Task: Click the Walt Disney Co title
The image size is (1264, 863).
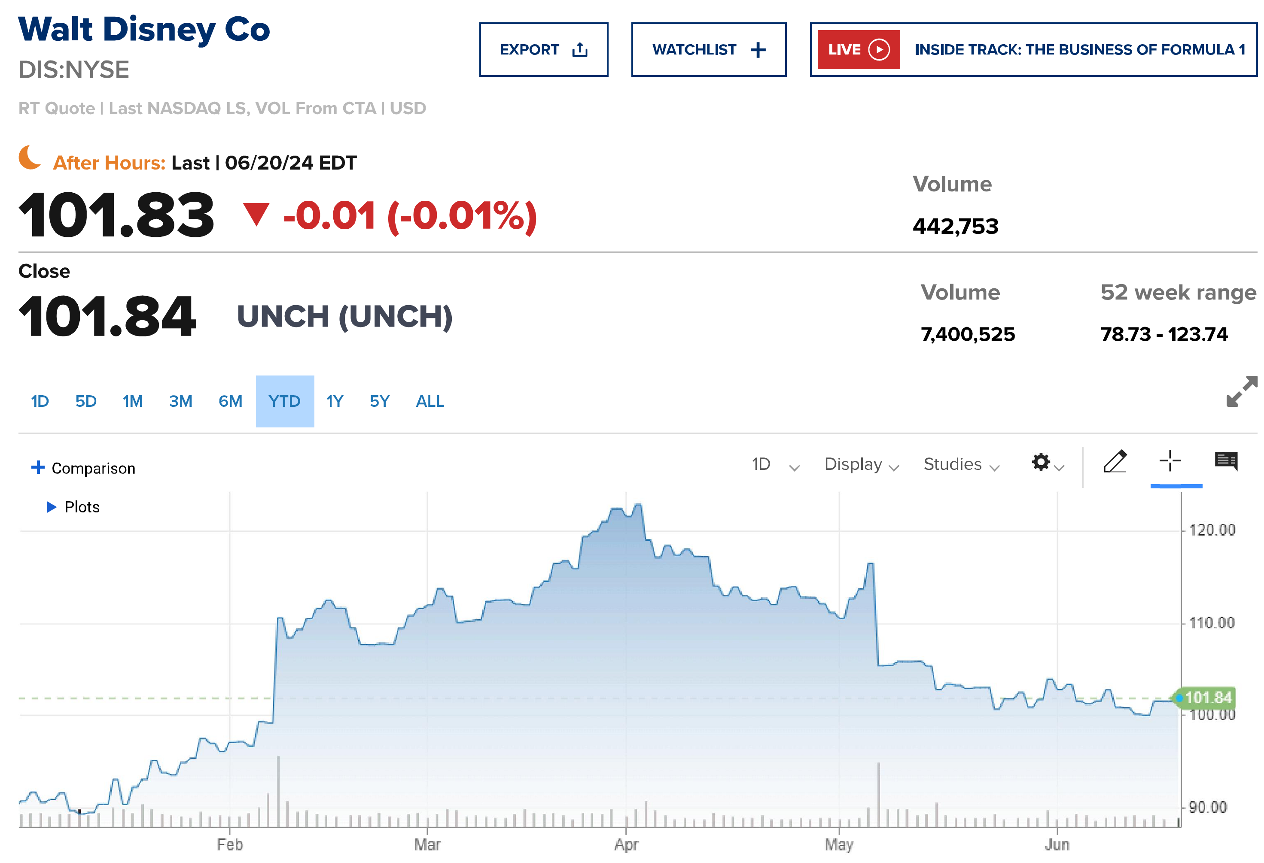Action: (x=144, y=29)
